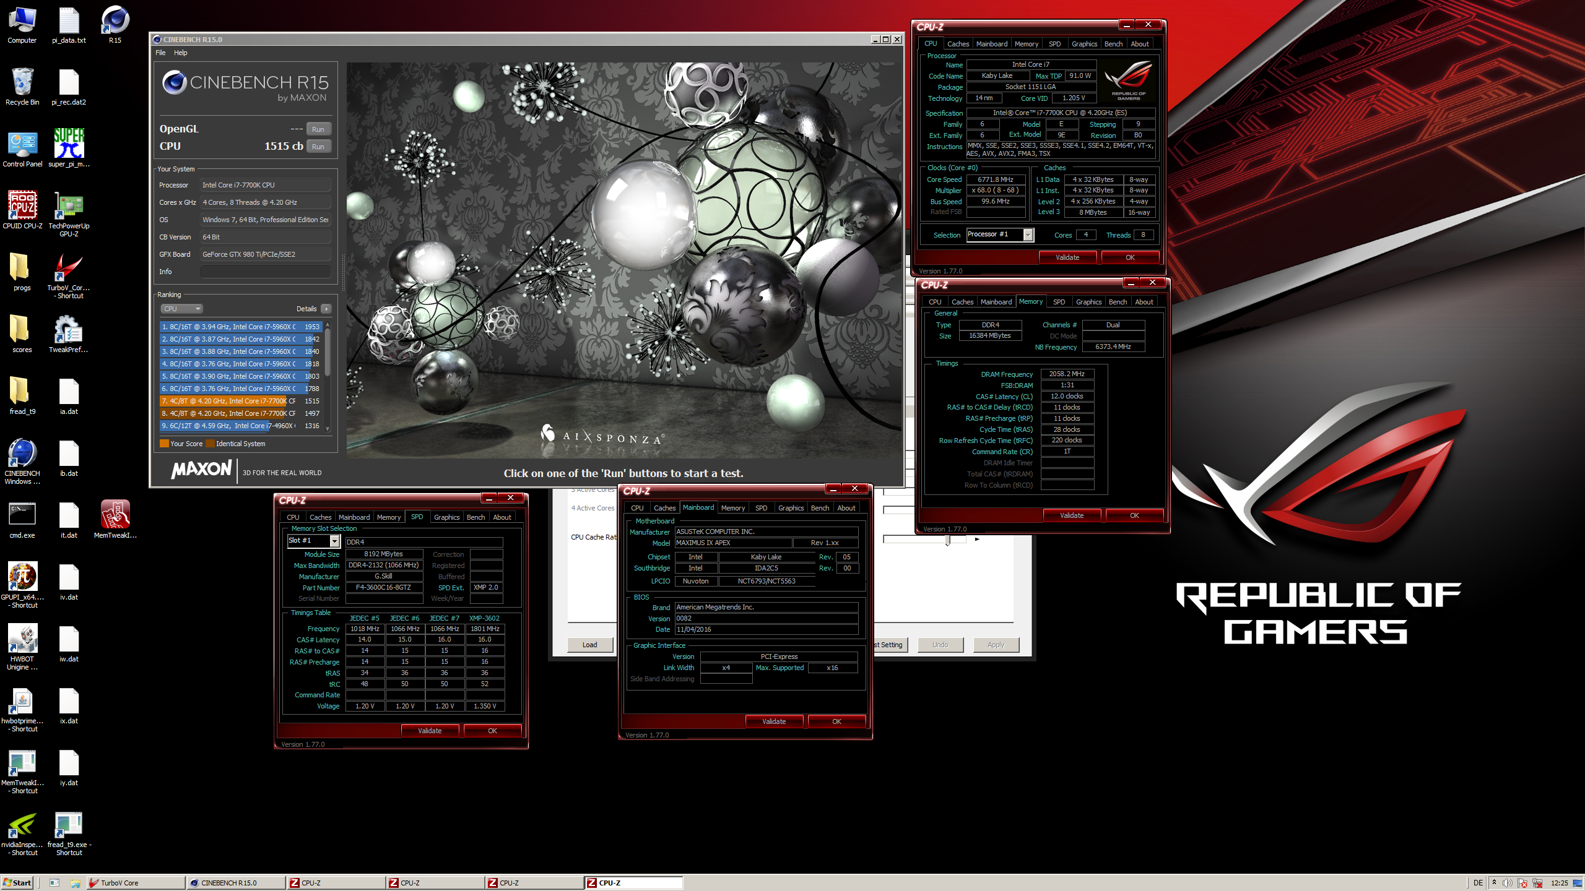Switch to Caches tab in top CPU-Z window

(958, 44)
